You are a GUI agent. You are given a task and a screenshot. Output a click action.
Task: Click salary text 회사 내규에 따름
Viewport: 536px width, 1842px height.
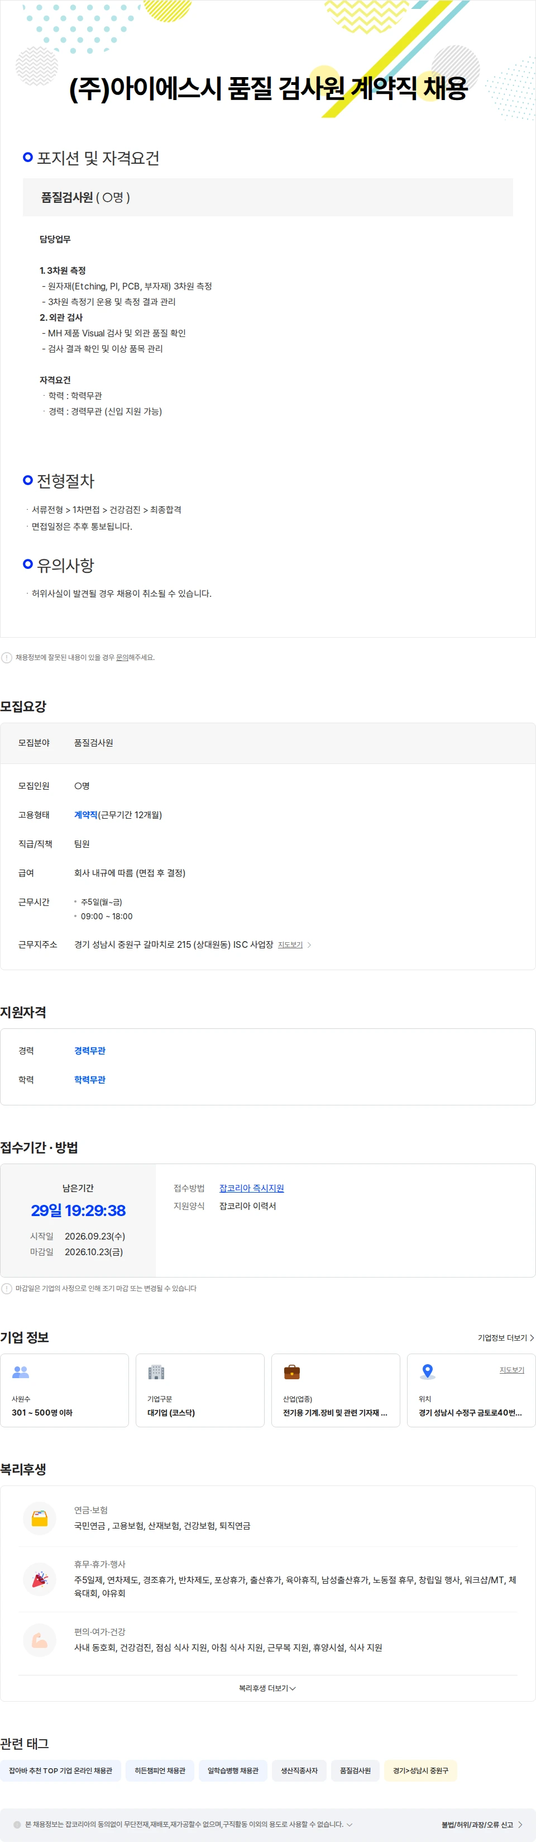click(130, 872)
